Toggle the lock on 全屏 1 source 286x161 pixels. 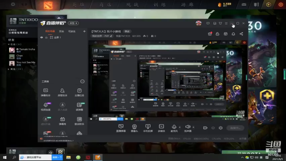[x=46, y=38]
